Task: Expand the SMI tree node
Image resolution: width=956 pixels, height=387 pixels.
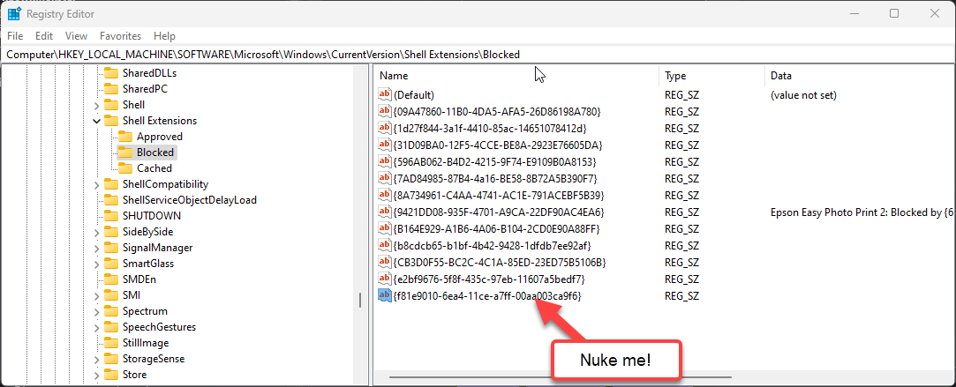Action: pos(96,295)
